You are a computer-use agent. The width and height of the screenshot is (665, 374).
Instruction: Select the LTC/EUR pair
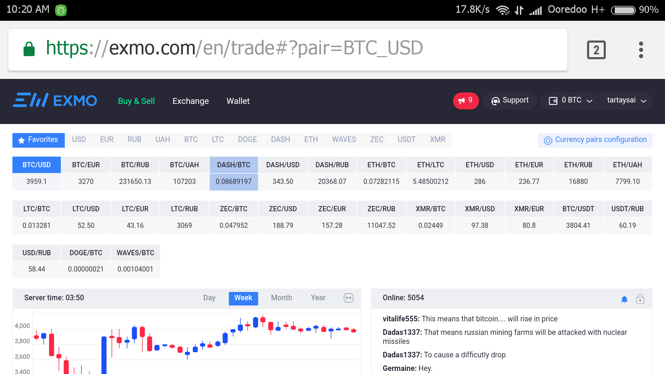(135, 217)
